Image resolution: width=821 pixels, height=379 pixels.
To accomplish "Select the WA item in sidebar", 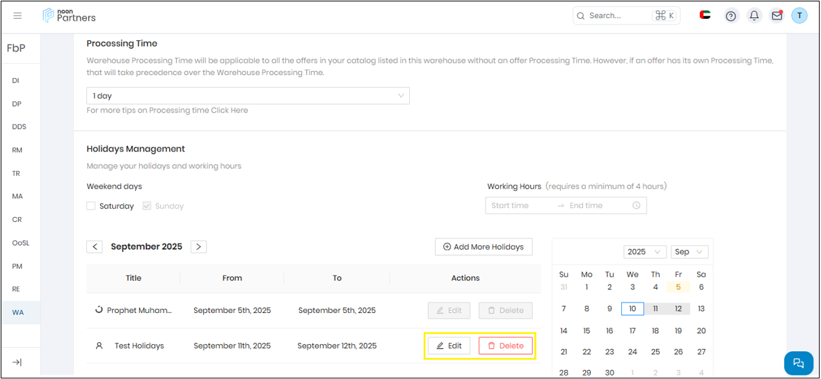I will [x=18, y=312].
